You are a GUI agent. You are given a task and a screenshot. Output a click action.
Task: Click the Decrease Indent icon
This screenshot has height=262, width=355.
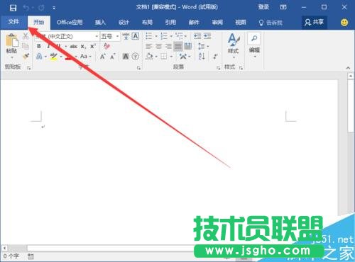tap(197, 36)
